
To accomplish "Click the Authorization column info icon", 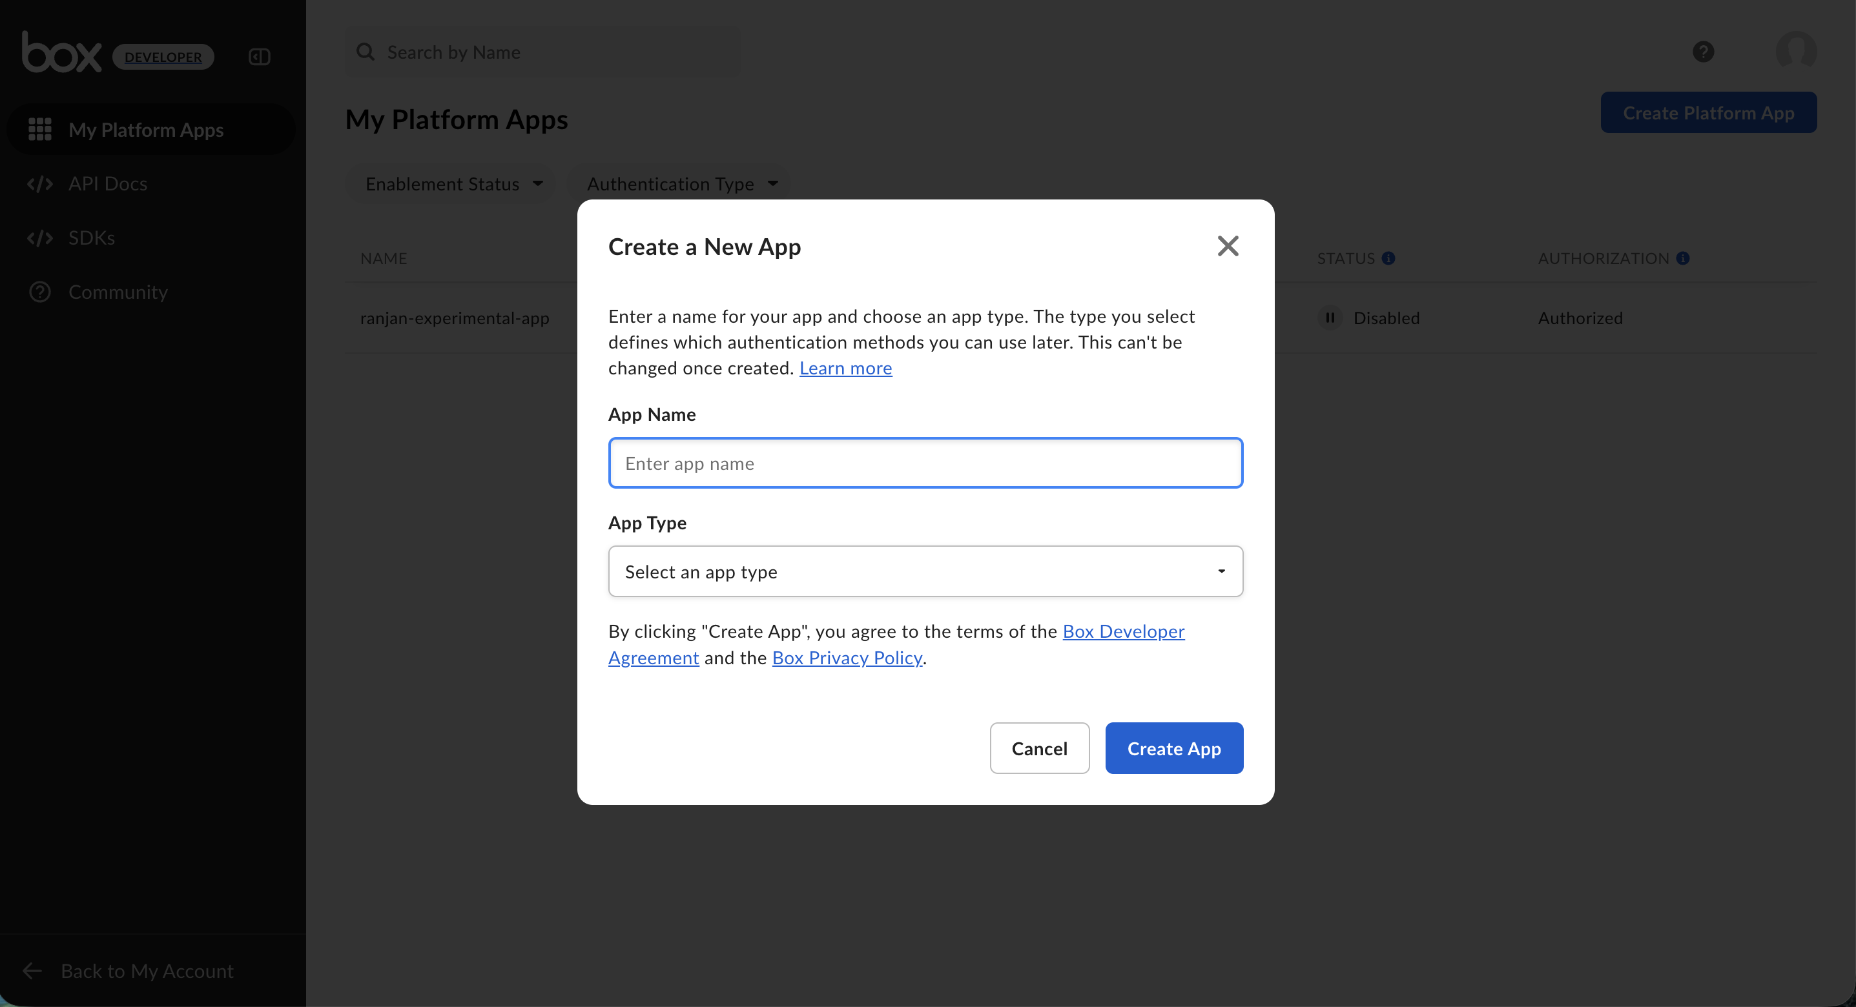I will click(1683, 259).
